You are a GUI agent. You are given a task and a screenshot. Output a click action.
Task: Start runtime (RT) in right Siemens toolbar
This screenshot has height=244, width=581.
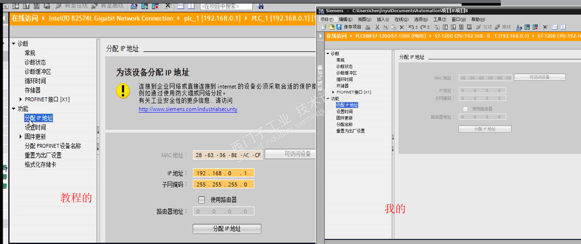point(469,27)
